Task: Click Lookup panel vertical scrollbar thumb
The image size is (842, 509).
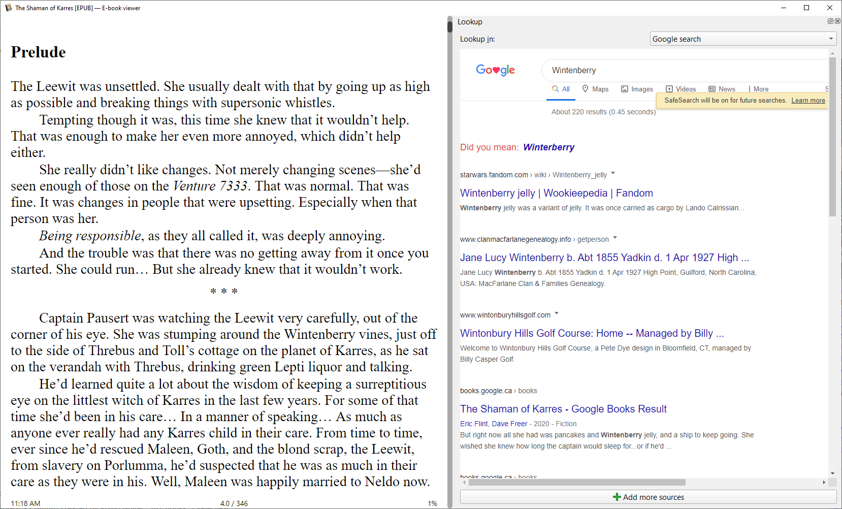Action: [832, 137]
